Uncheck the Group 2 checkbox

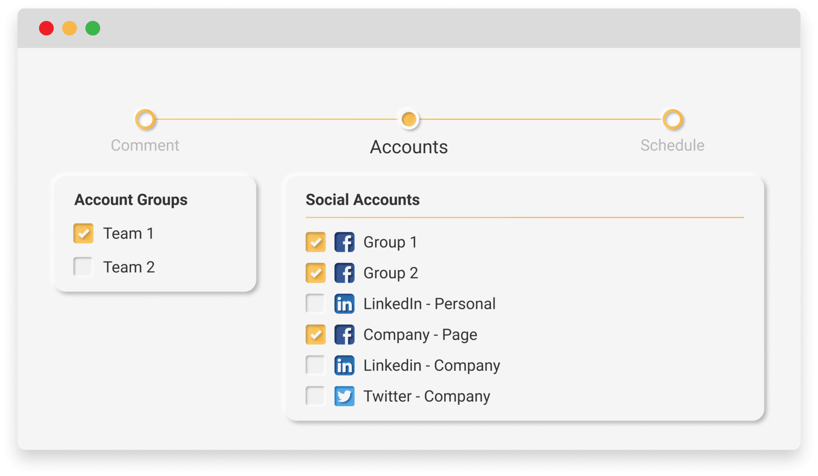tap(315, 273)
